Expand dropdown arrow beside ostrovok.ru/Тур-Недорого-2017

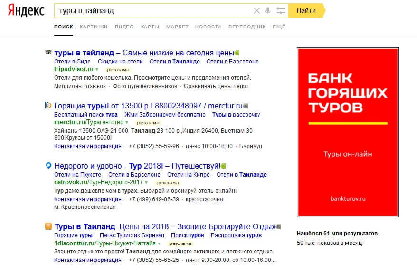(146, 183)
